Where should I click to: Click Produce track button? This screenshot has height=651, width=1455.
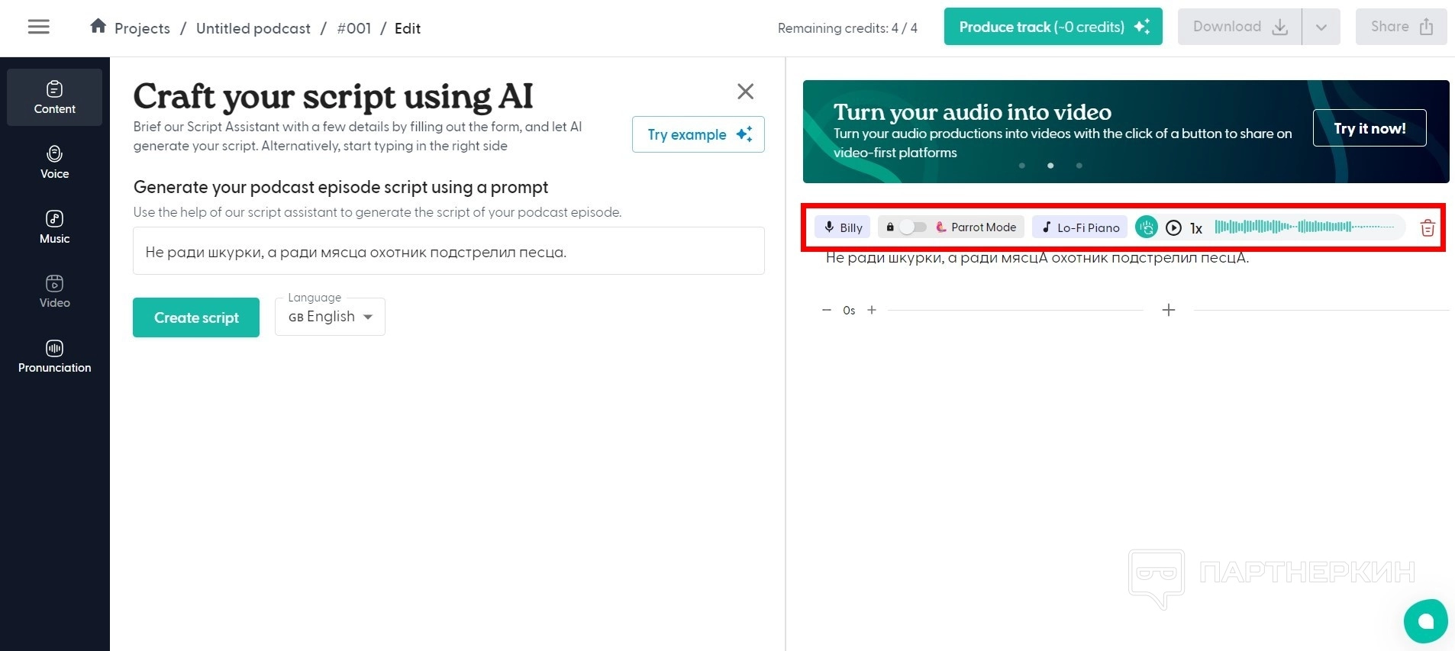point(1053,27)
